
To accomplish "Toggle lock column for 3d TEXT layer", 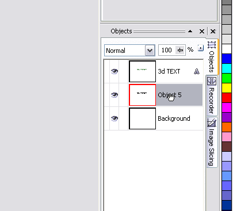I will [x=124, y=71].
